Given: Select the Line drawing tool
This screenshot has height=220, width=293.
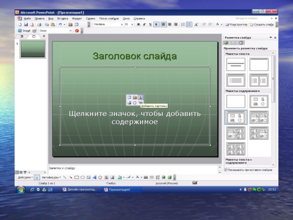Looking at the screenshot, I should tap(65, 177).
